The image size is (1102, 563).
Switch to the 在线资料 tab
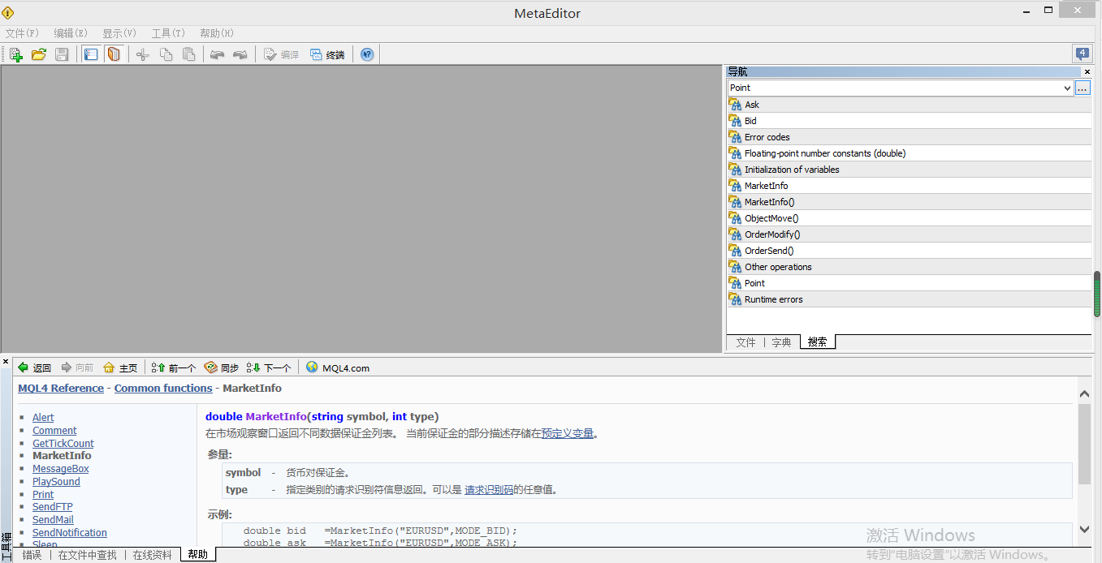(153, 555)
